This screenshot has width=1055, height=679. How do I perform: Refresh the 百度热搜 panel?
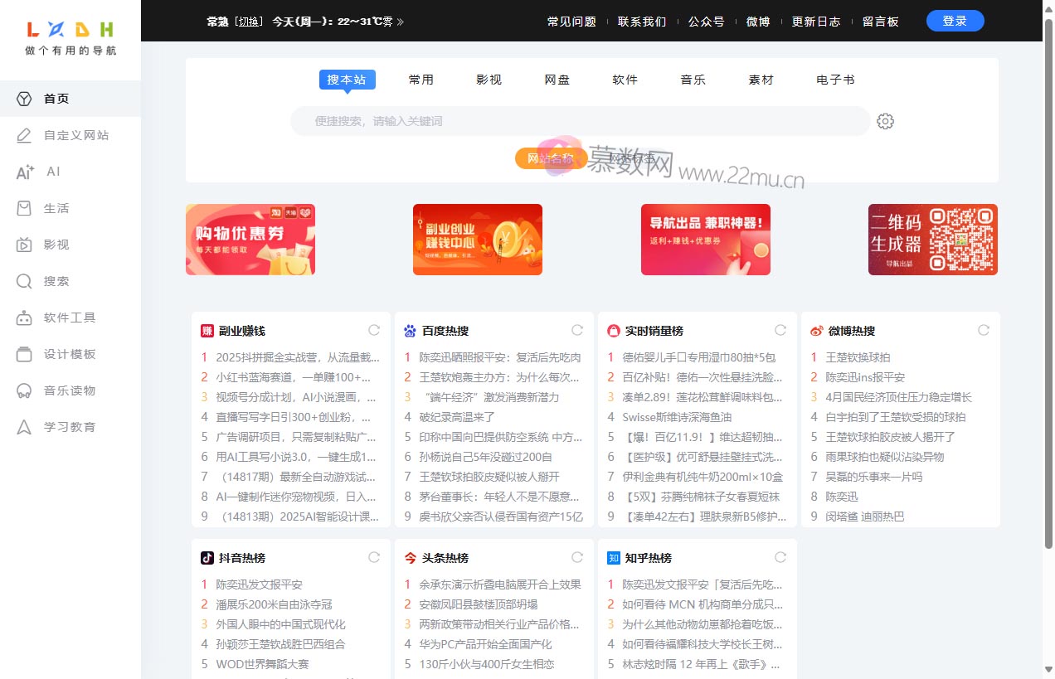coord(576,329)
